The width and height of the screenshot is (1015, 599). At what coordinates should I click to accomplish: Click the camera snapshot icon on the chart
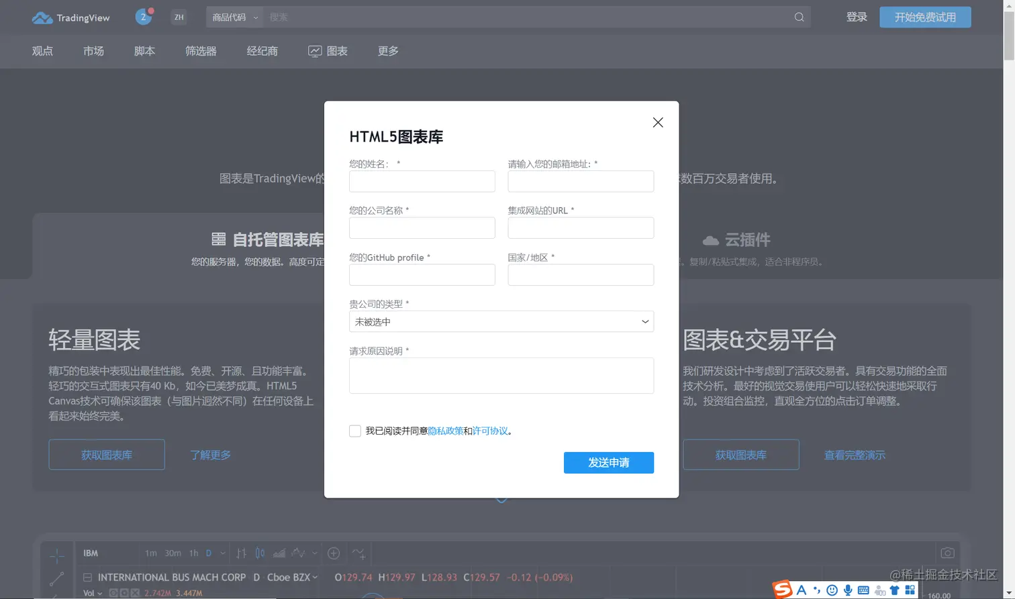(x=947, y=552)
